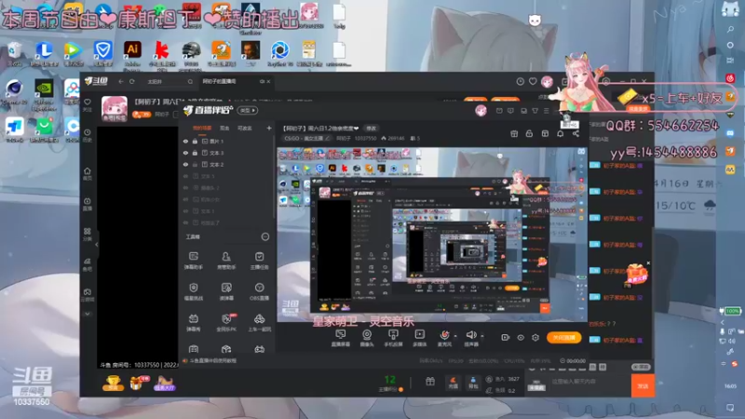Click the trophy icon below the player
Screen dimensions: 745x419
pos(113,383)
